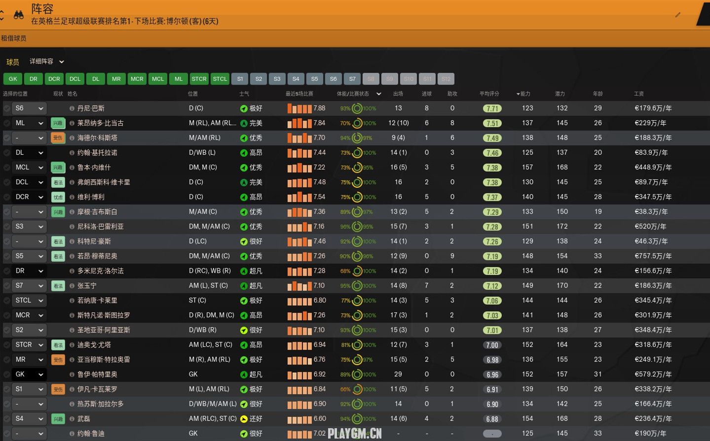Click the condition ring icon for 张玉宁
The height and width of the screenshot is (441, 710).
coord(357,286)
